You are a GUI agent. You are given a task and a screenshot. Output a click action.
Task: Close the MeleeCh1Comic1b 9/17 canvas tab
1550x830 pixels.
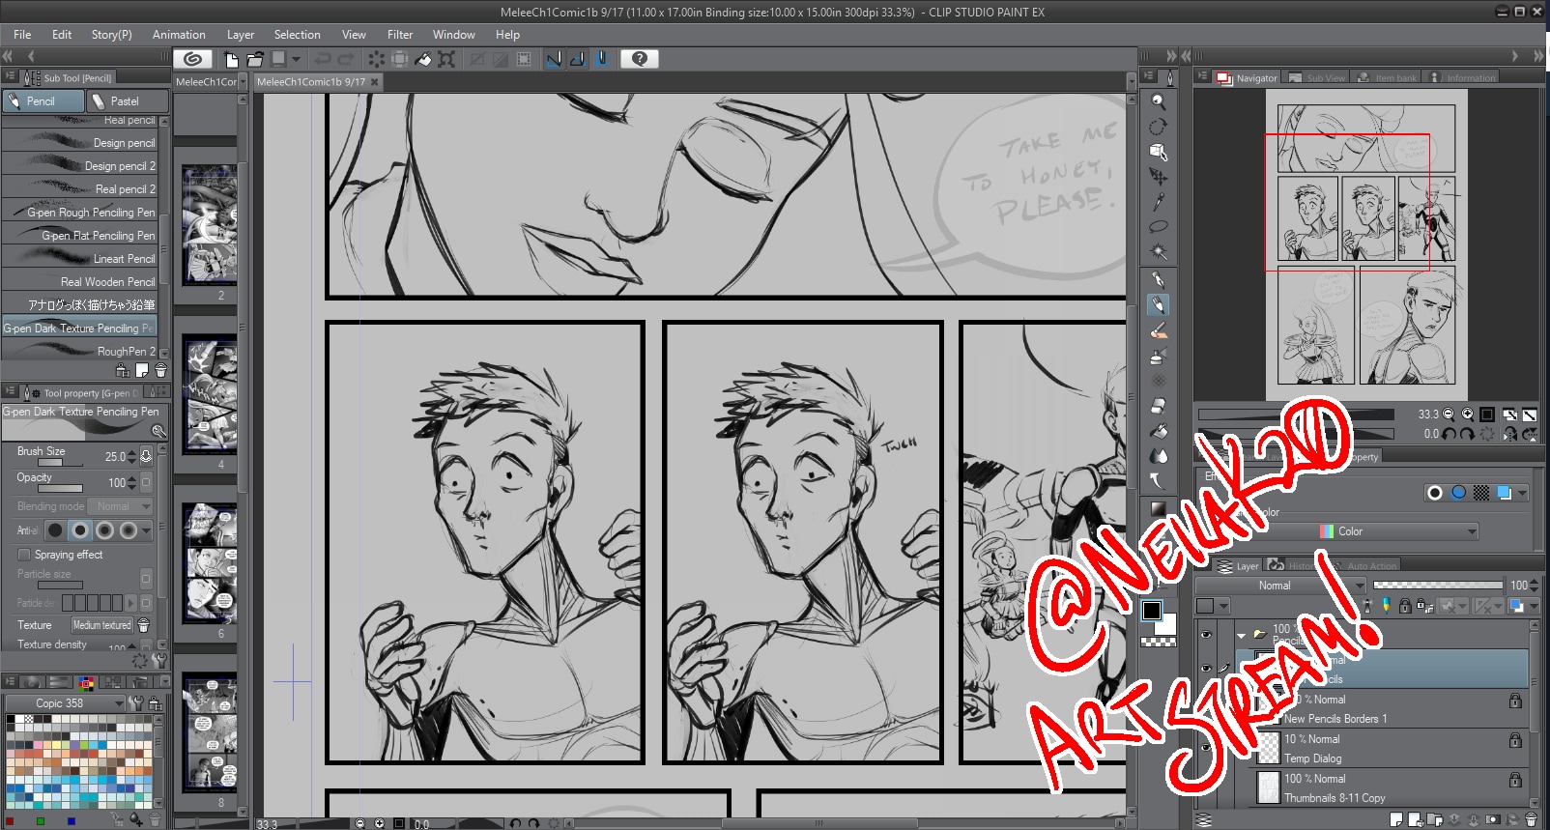(375, 82)
